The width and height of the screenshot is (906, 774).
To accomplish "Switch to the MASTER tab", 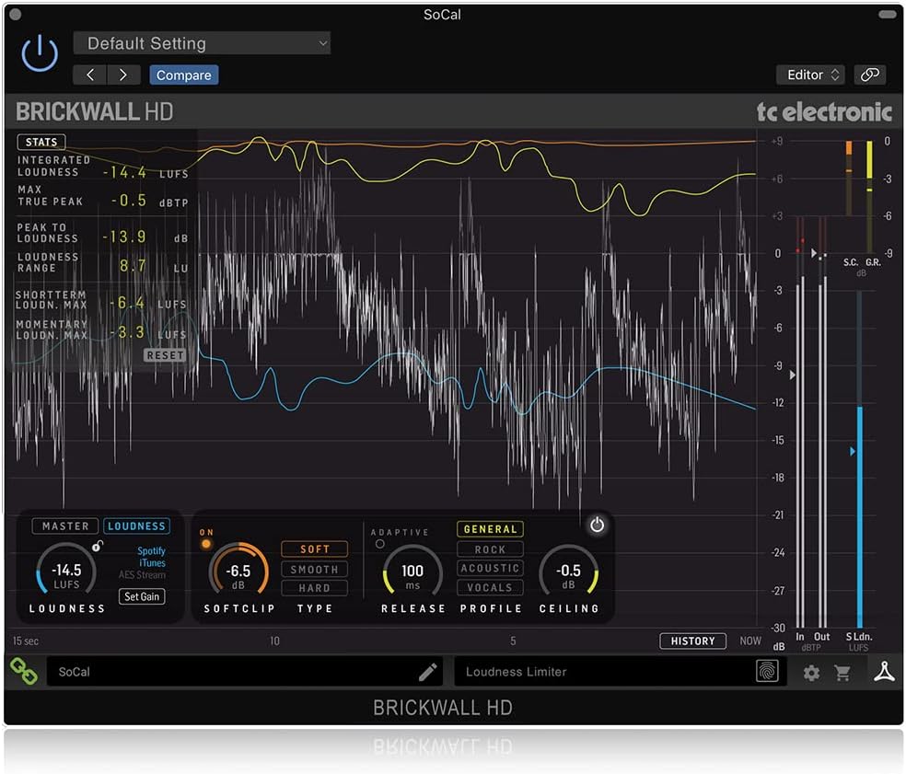I will [x=64, y=526].
